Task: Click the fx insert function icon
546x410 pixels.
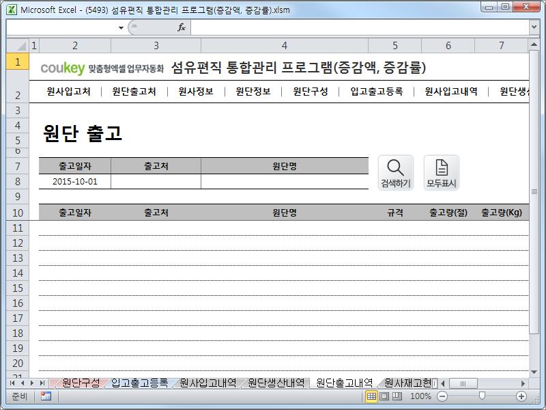Action: [x=182, y=27]
